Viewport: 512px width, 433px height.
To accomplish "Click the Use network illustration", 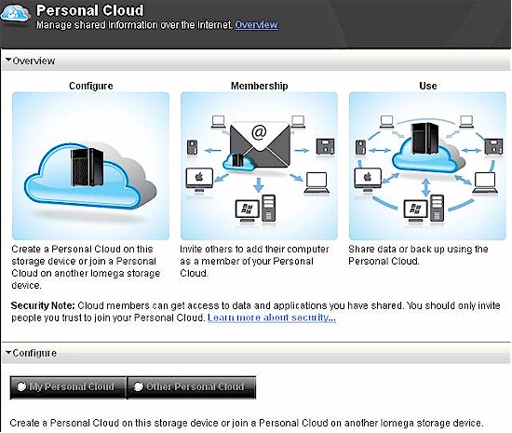I will coord(427,166).
